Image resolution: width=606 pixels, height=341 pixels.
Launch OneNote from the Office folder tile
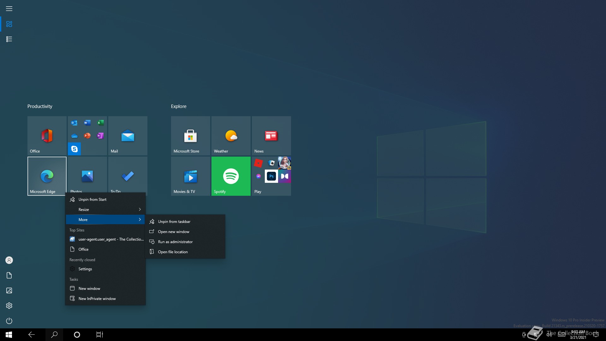[101, 136]
